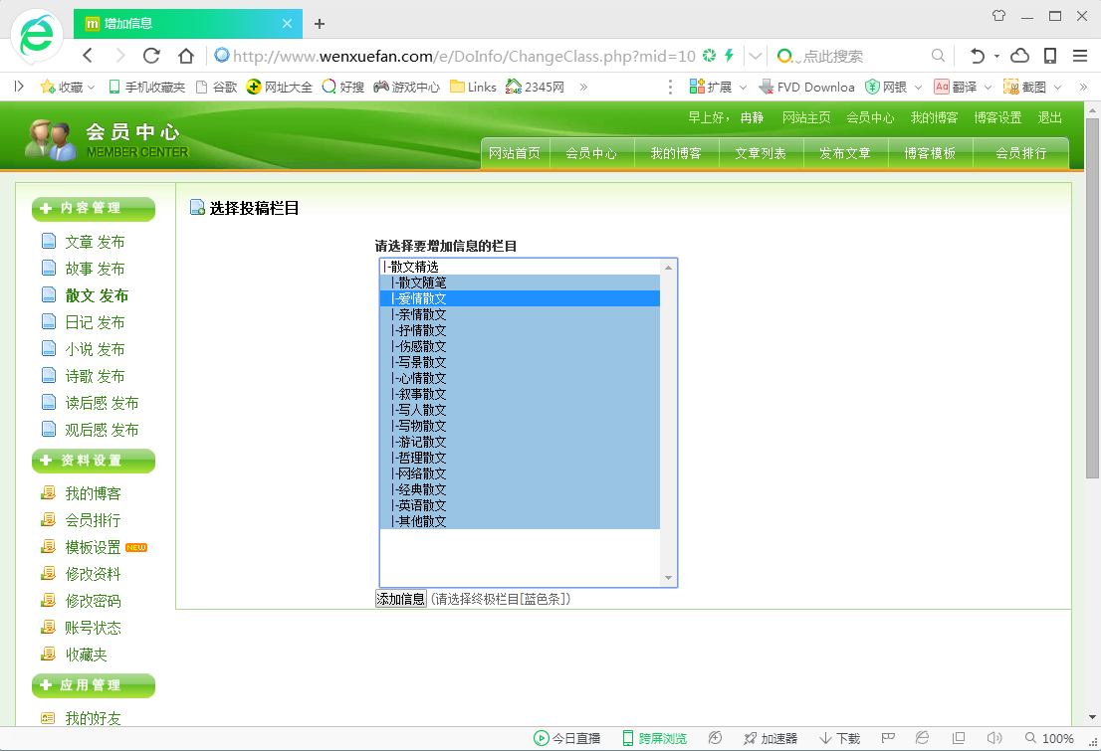Open the 扩展 extensions dropdown
Image resolution: width=1101 pixels, height=751 pixels.
[742, 88]
